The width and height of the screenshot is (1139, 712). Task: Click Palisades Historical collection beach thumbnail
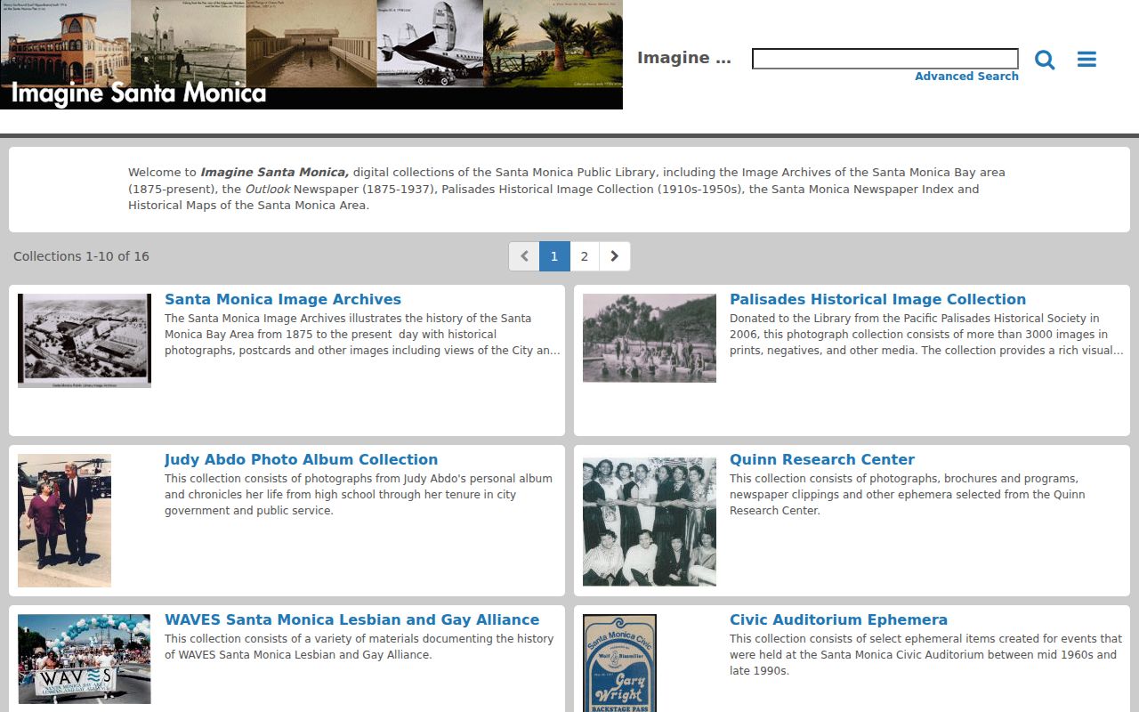point(650,338)
